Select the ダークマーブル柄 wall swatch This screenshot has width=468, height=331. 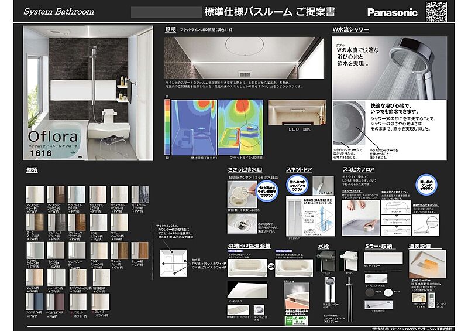(x=36, y=223)
